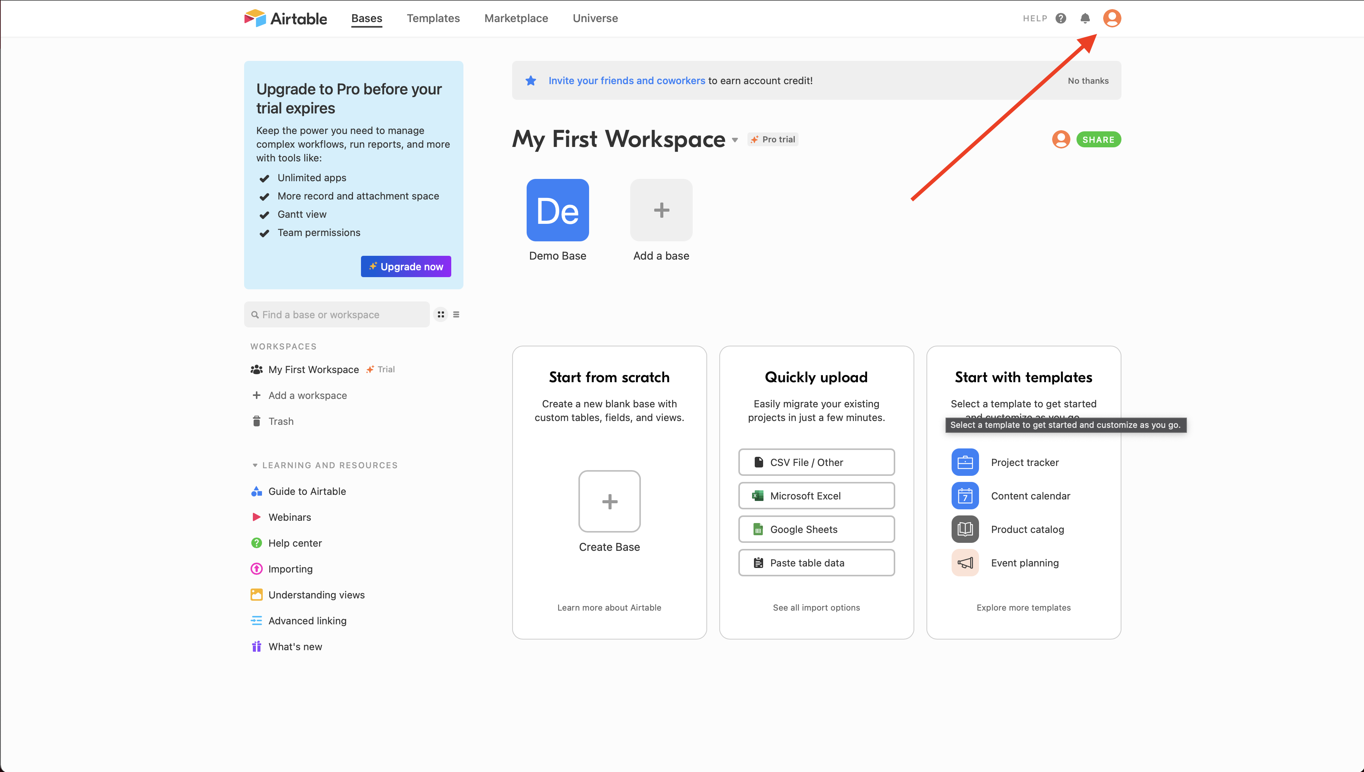Click the Add a base plus tile
Viewport: 1364px width, 772px height.
click(661, 210)
